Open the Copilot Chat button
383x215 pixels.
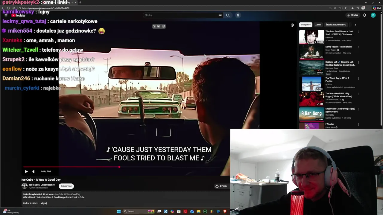click(x=377, y=8)
